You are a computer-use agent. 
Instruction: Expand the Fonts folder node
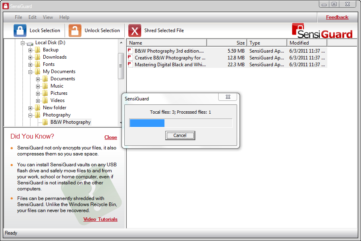pos(30,65)
